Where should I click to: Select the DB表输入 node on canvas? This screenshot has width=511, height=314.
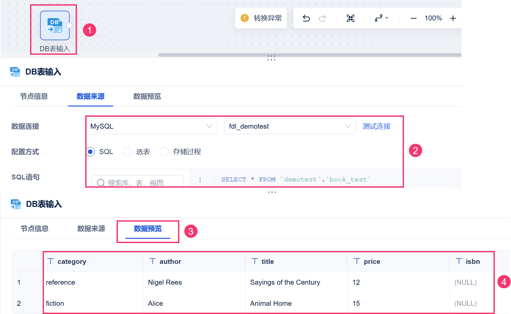(x=55, y=26)
